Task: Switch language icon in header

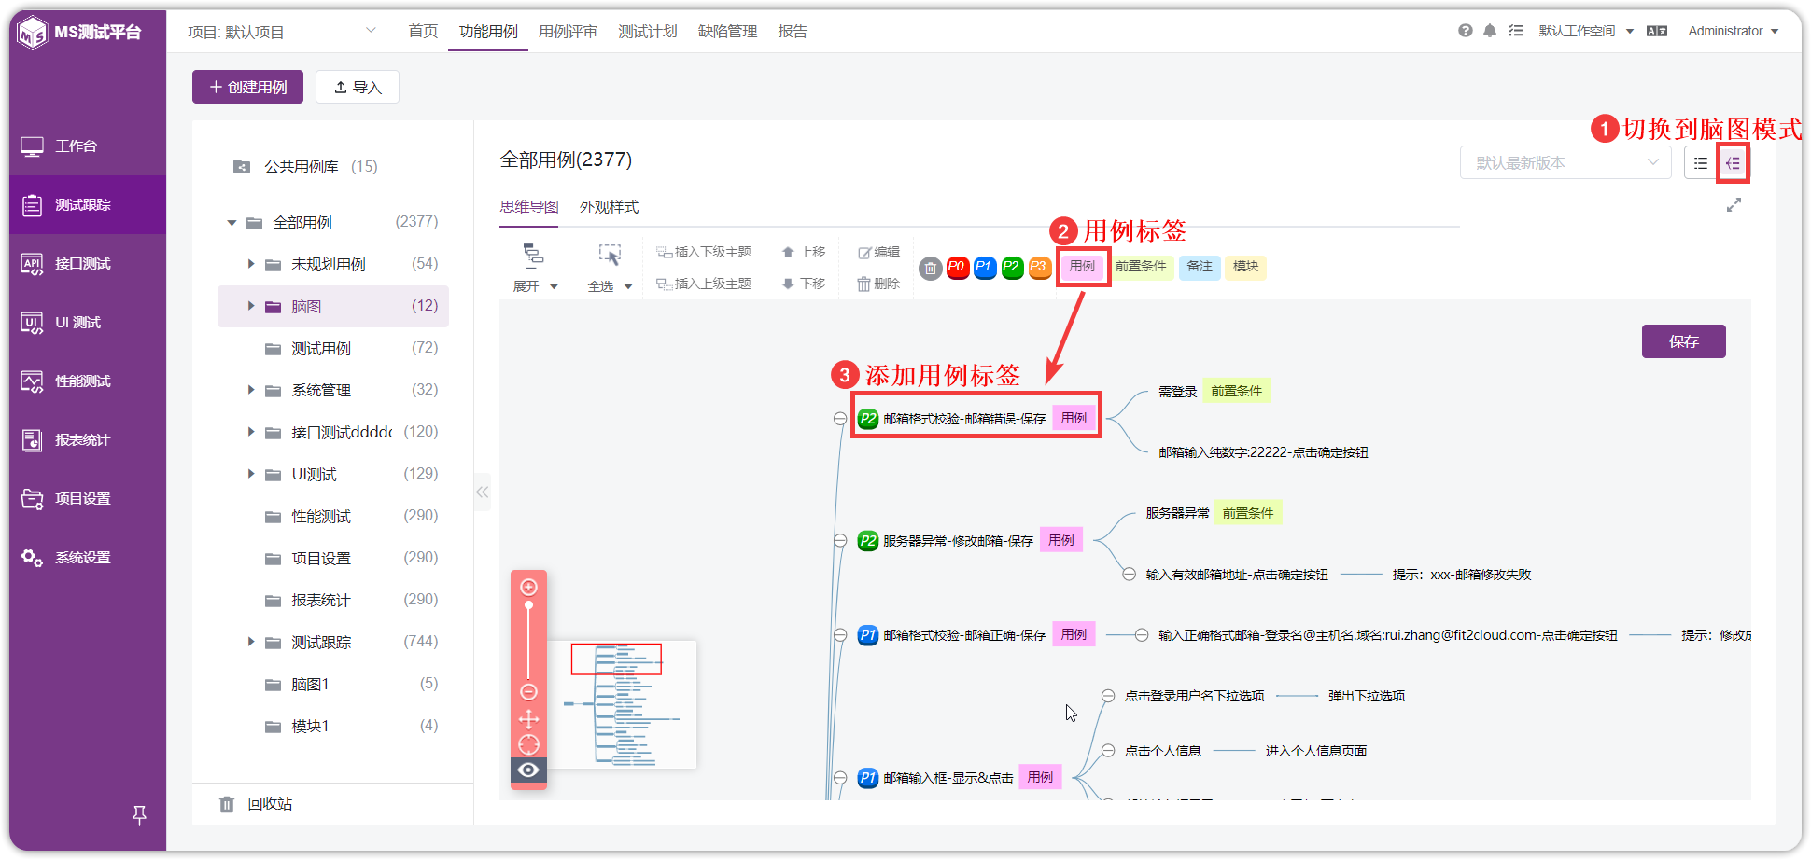Action: tap(1657, 31)
